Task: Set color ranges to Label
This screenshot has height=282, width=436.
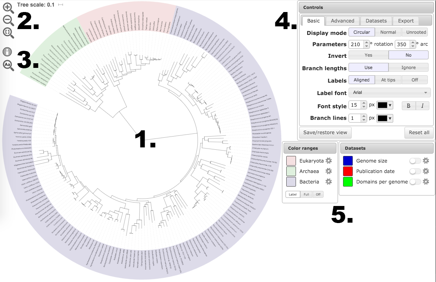Action: [x=293, y=194]
